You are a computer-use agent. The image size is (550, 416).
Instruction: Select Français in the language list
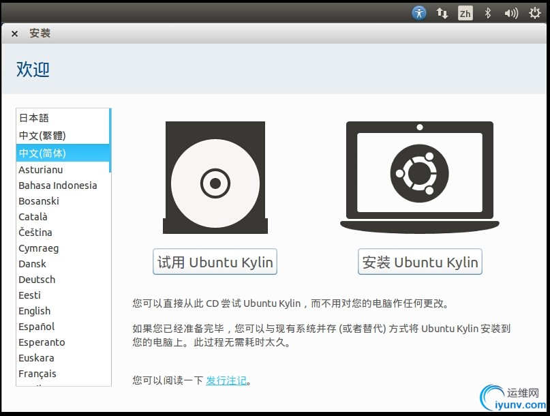coord(63,374)
